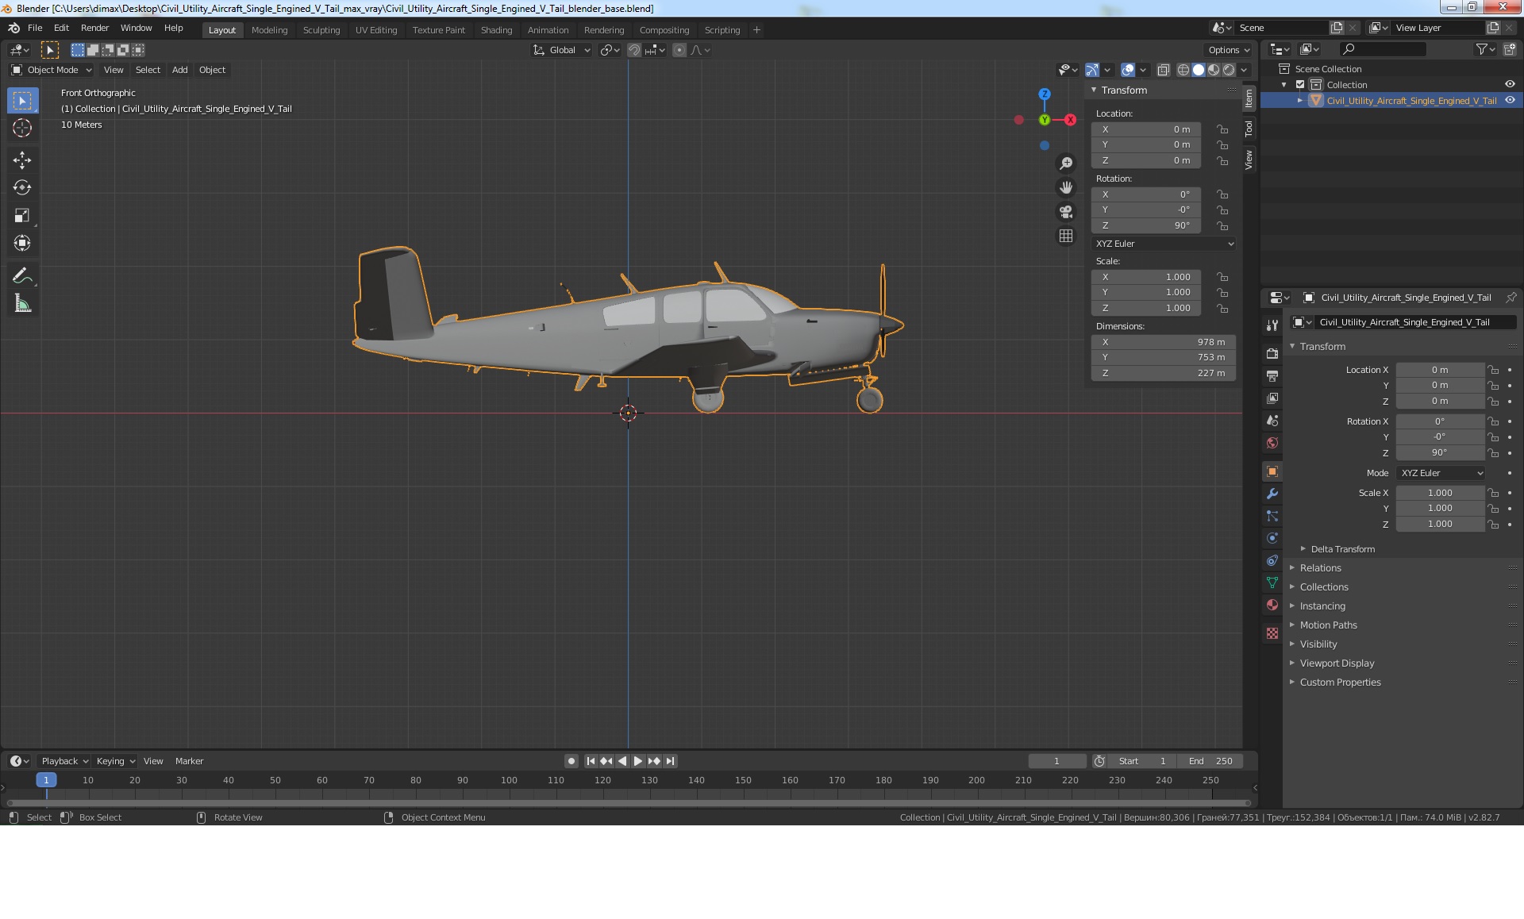Pick the Annotate pencil tool
This screenshot has width=1524, height=919.
click(22, 276)
